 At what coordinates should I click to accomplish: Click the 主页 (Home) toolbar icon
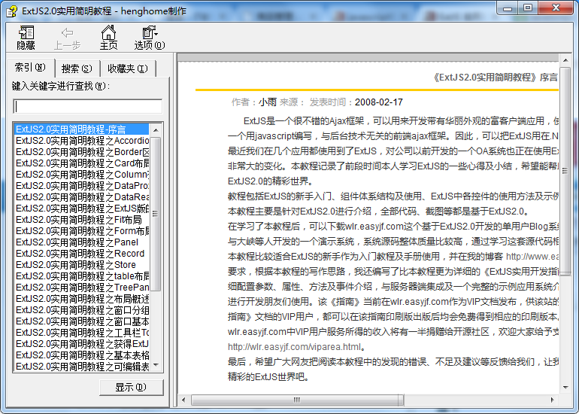coord(109,37)
